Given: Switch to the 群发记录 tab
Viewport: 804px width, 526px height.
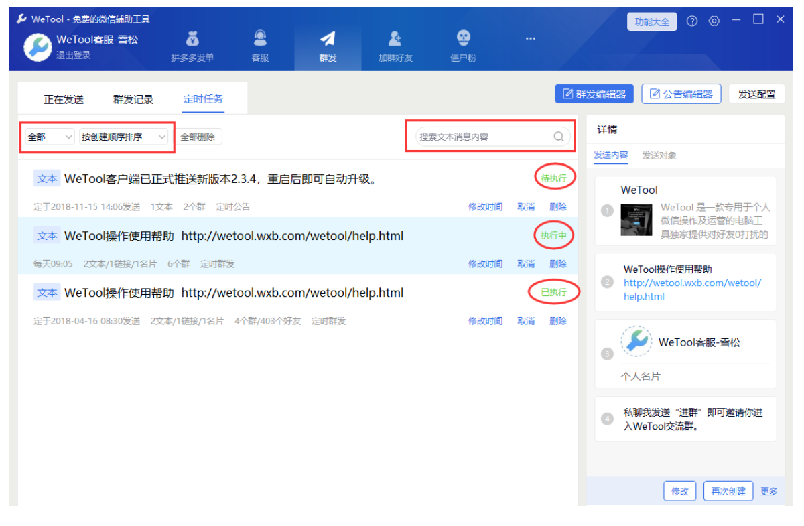Looking at the screenshot, I should pos(133,99).
